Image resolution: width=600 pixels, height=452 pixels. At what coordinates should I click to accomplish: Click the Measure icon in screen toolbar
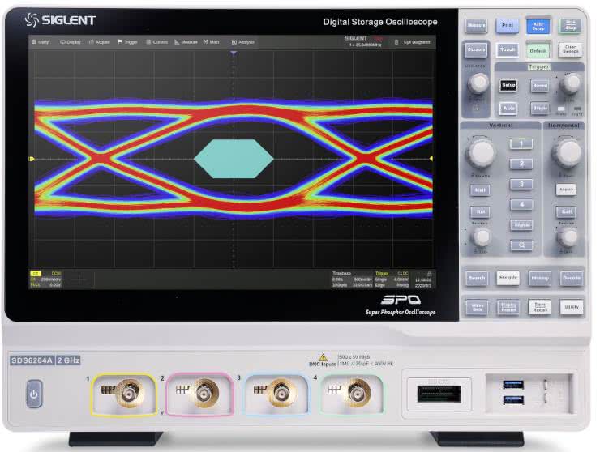point(186,41)
